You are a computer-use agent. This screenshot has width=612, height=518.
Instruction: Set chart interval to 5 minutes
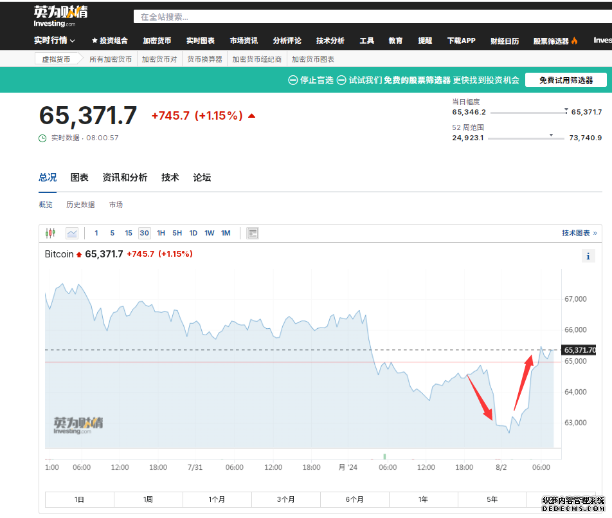(x=113, y=233)
